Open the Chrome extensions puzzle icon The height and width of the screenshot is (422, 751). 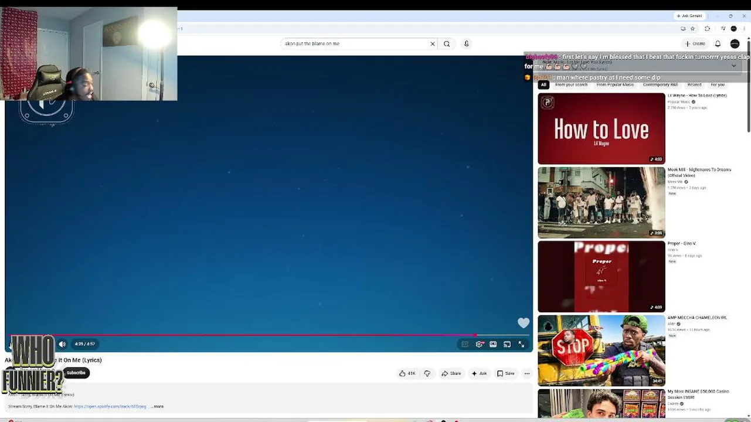tap(707, 28)
